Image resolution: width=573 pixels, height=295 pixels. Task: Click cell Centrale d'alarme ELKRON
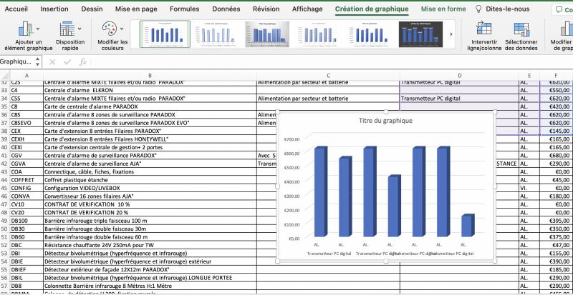tap(150, 90)
